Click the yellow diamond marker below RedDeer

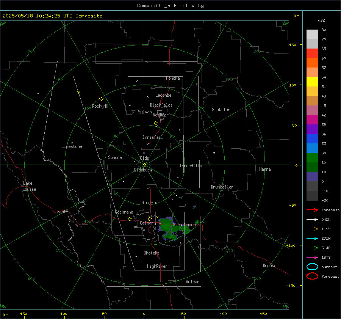[156, 123]
